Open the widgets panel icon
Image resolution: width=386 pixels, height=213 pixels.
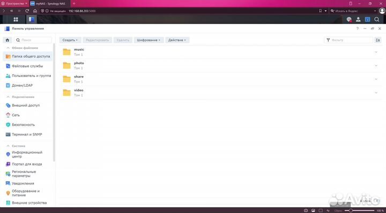(x=368, y=19)
